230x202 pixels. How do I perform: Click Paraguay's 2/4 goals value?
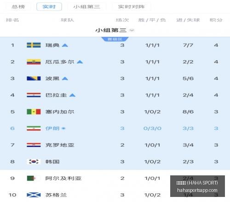pyautogui.click(x=188, y=95)
